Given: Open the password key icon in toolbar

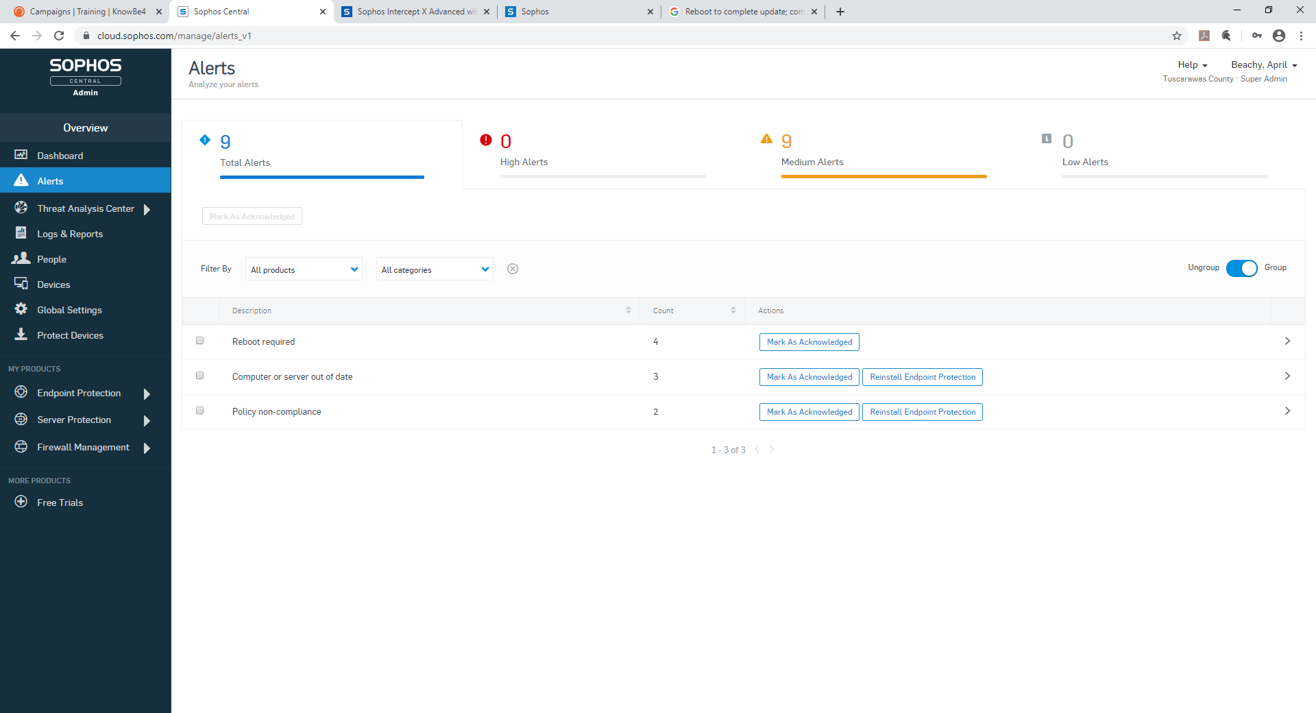Looking at the screenshot, I should tap(1257, 36).
